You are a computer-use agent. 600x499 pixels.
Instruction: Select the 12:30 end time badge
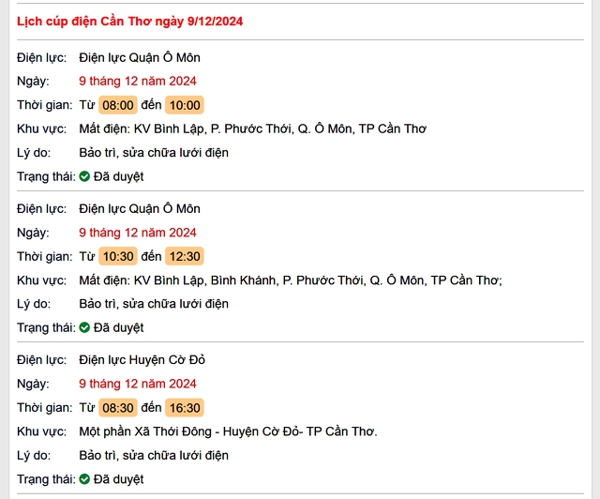tap(185, 256)
